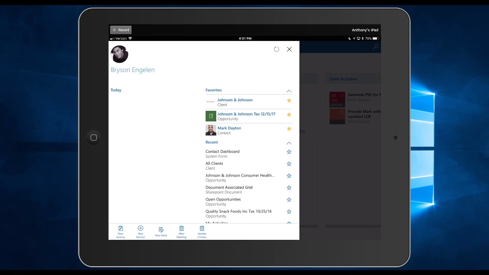Screen dimensions: 489x275
Task: Open Johnson & Johnson Tax 12/15/17 opportunity
Action: click(x=249, y=116)
